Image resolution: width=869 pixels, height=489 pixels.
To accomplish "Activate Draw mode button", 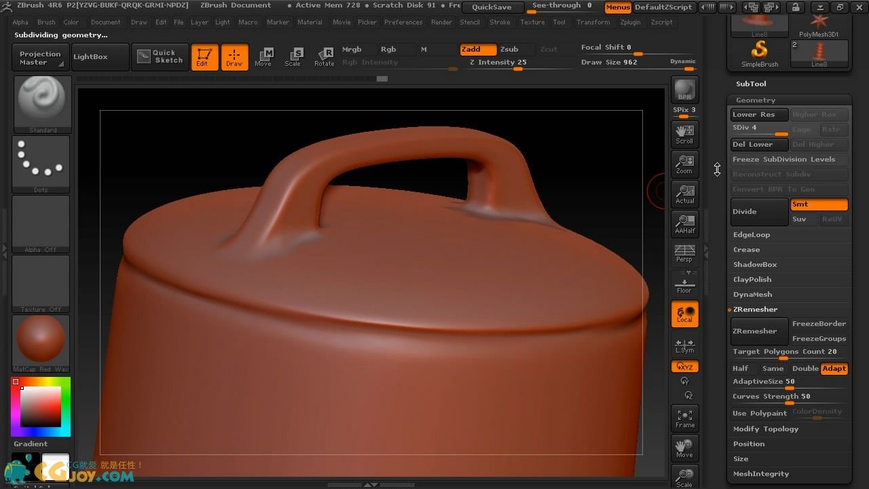I will pos(234,57).
